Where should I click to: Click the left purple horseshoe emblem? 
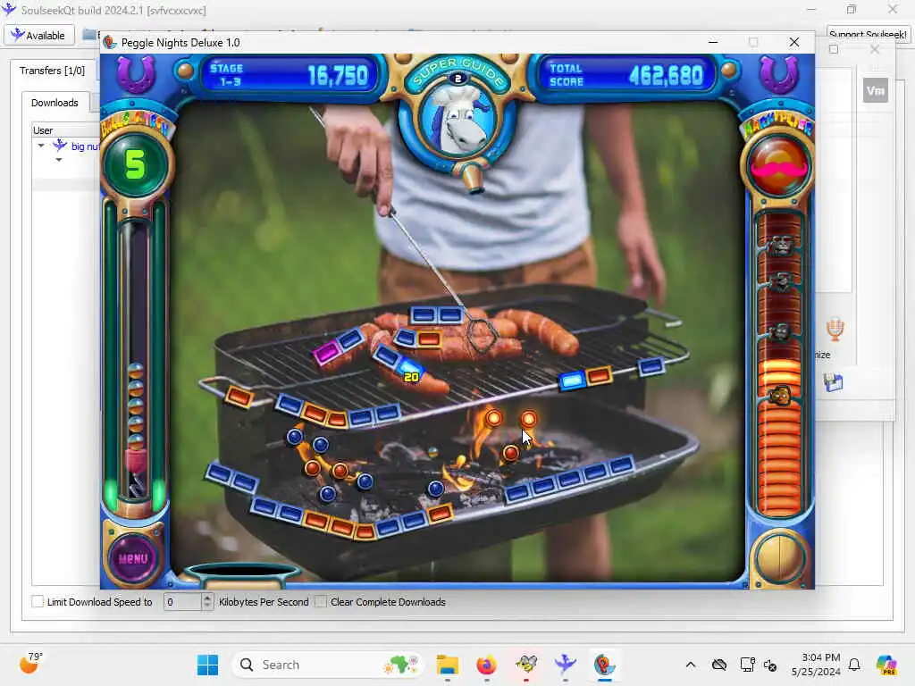(136, 75)
